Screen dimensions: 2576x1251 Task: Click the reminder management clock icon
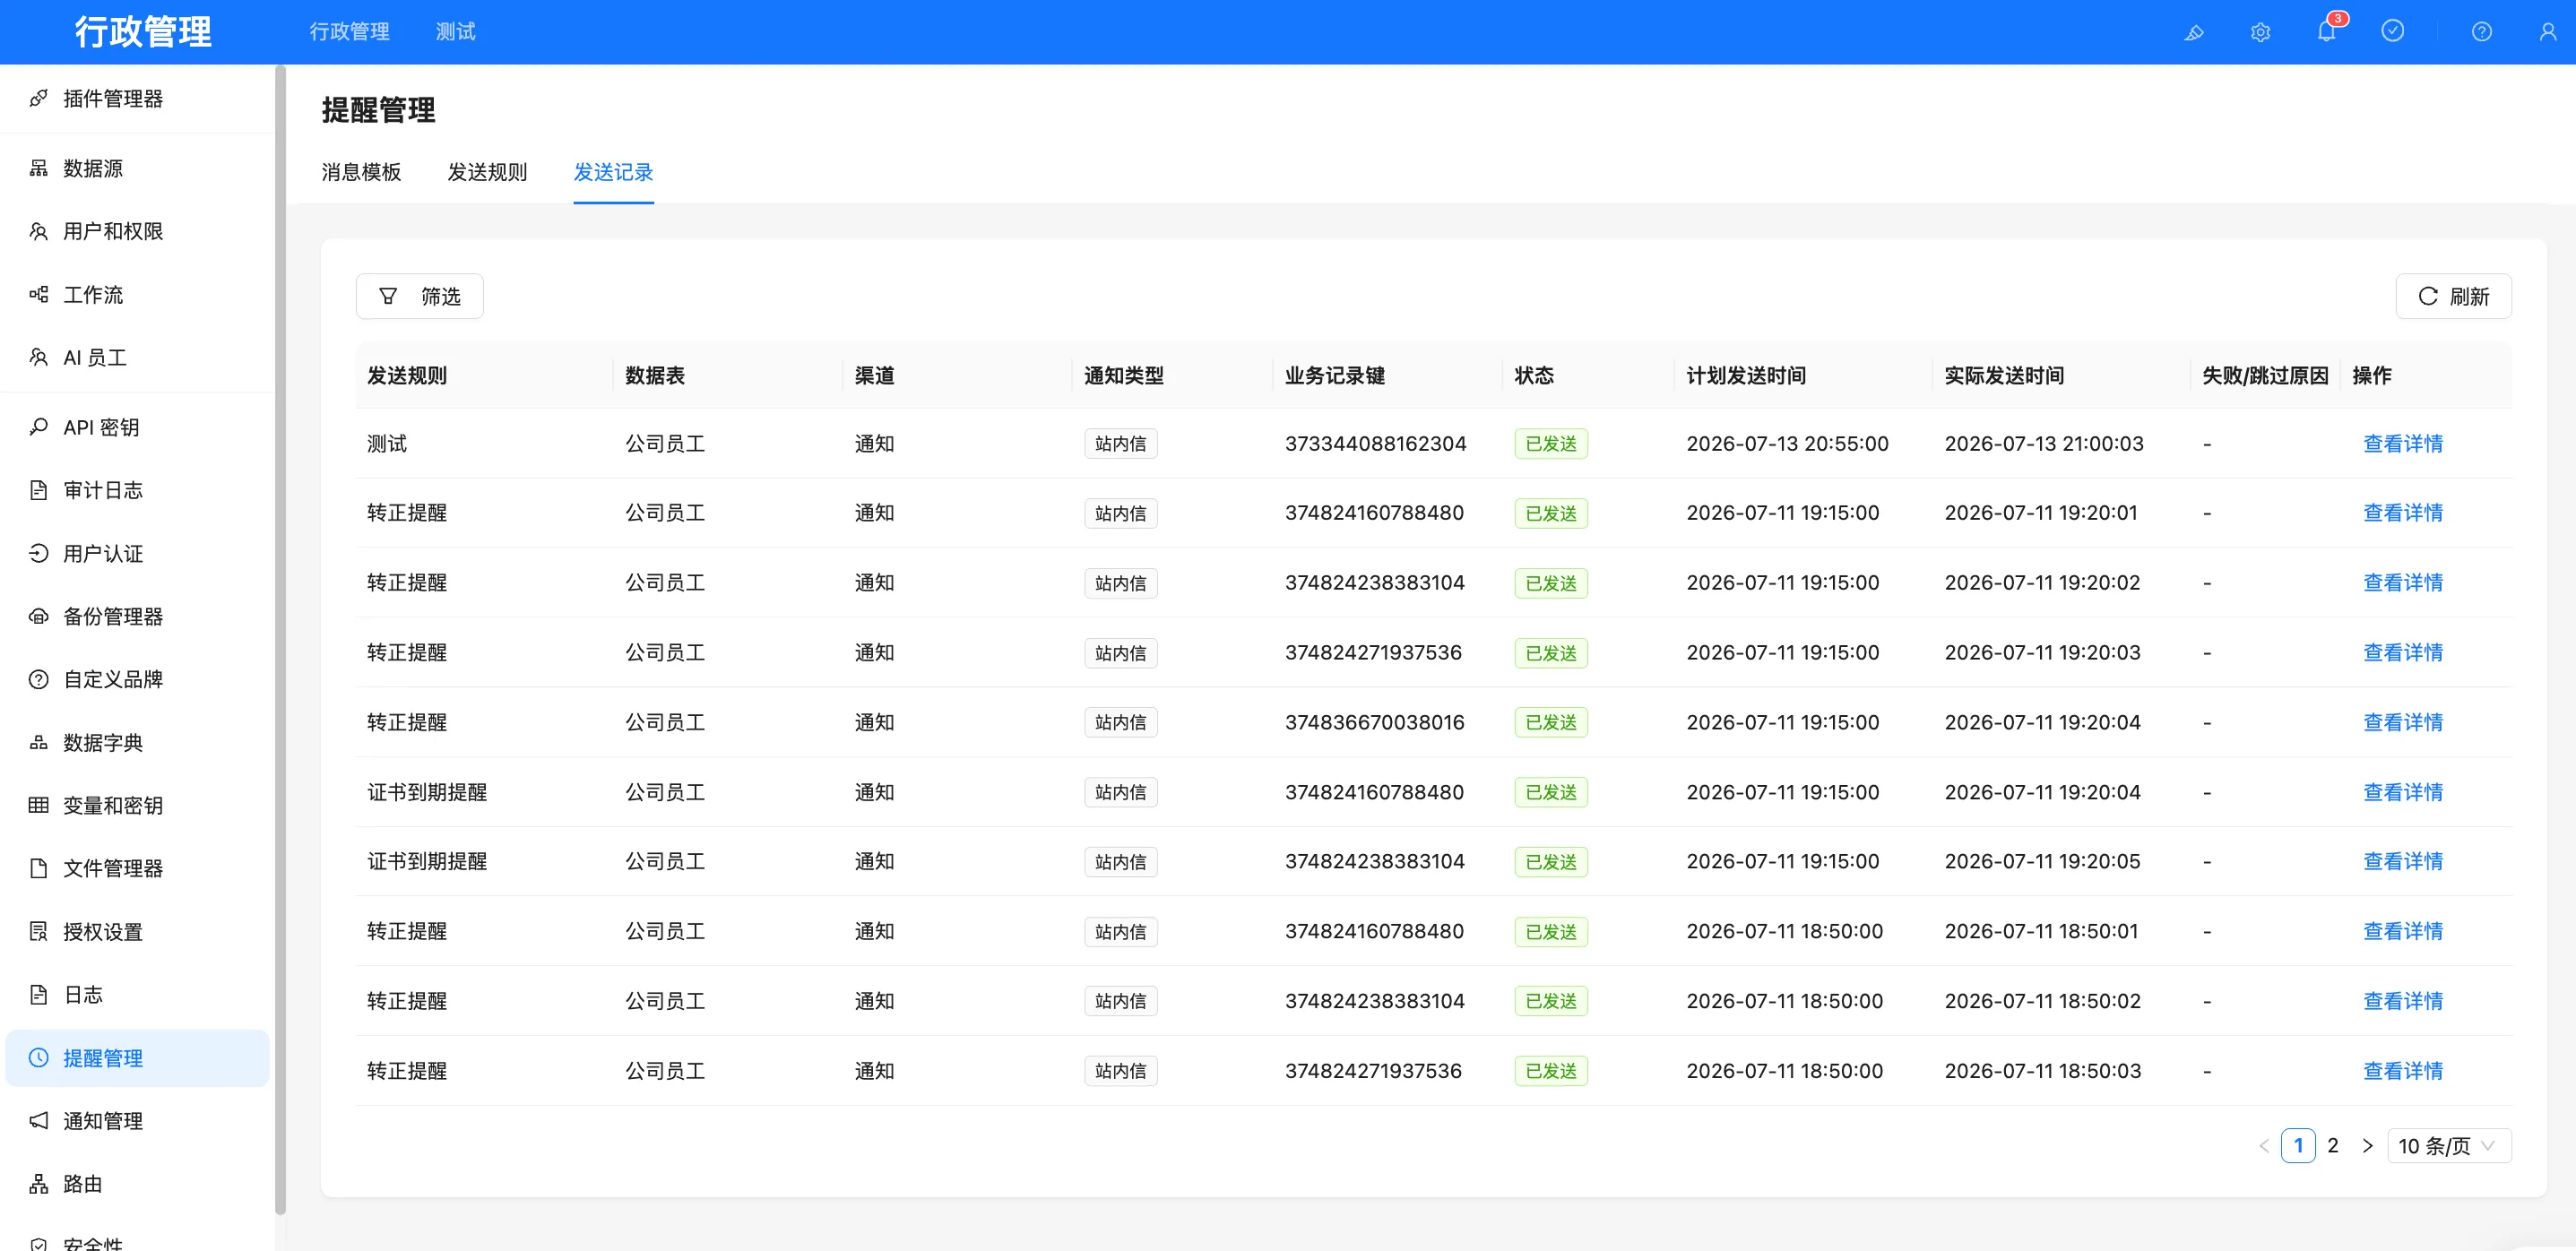pos(38,1057)
